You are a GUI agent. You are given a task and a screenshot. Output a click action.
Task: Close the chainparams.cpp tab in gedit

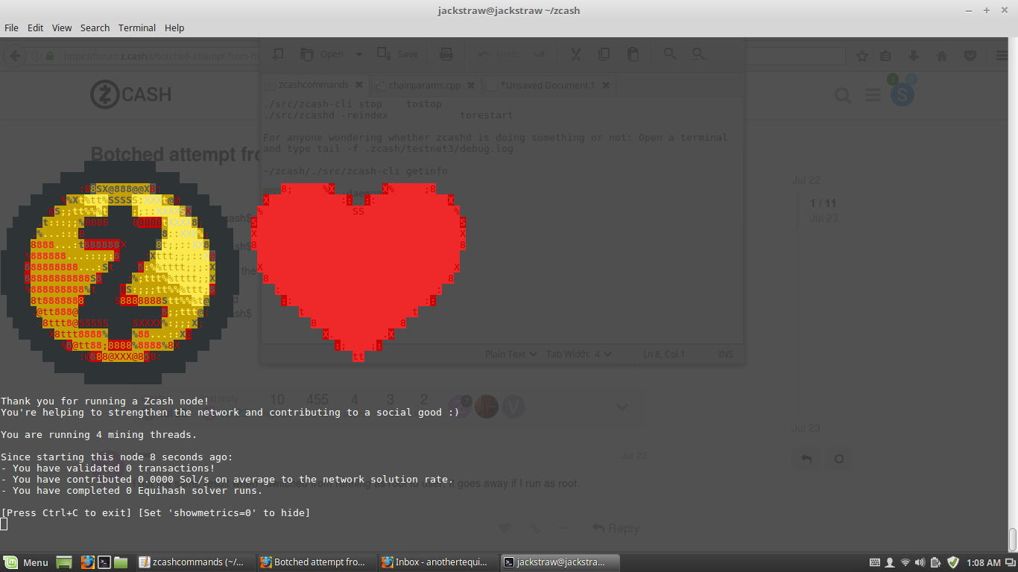pyautogui.click(x=471, y=86)
